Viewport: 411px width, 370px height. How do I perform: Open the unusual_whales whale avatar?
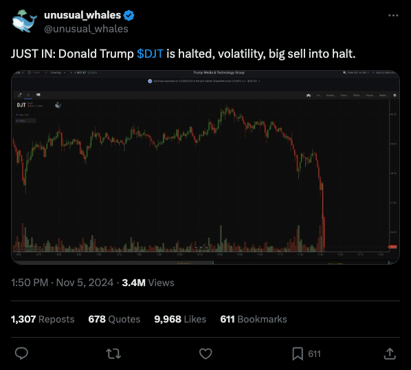coord(24,21)
